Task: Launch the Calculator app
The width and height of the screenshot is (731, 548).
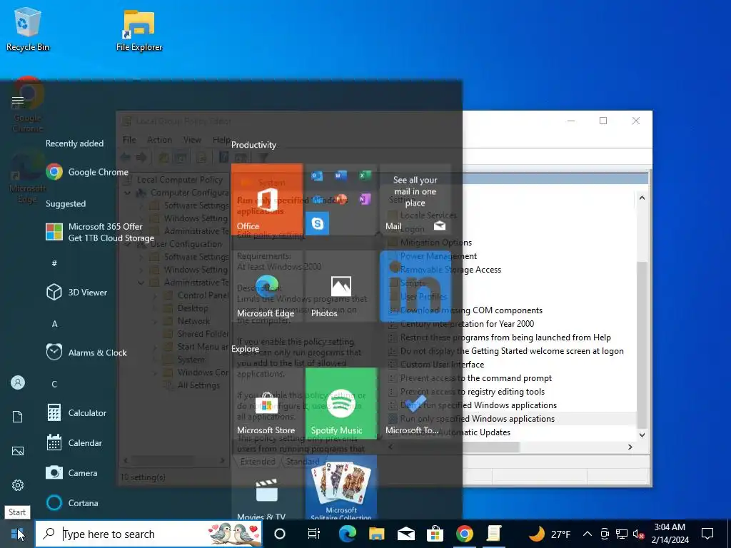Action: point(76,413)
